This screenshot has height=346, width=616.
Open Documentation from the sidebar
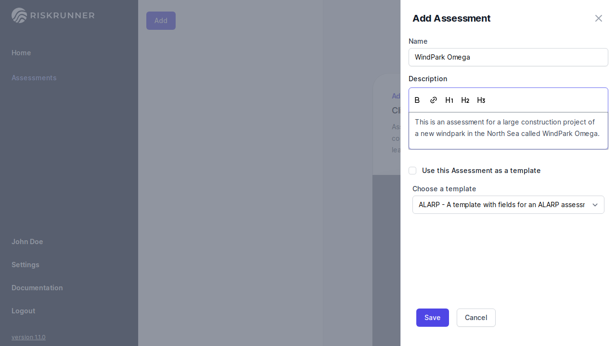(37, 288)
